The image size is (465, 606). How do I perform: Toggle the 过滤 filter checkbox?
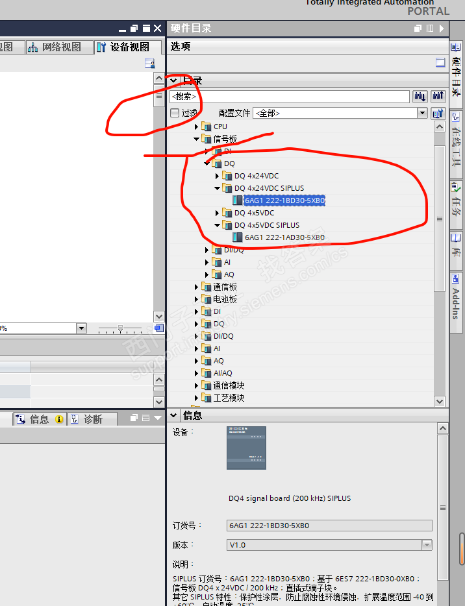click(x=175, y=113)
